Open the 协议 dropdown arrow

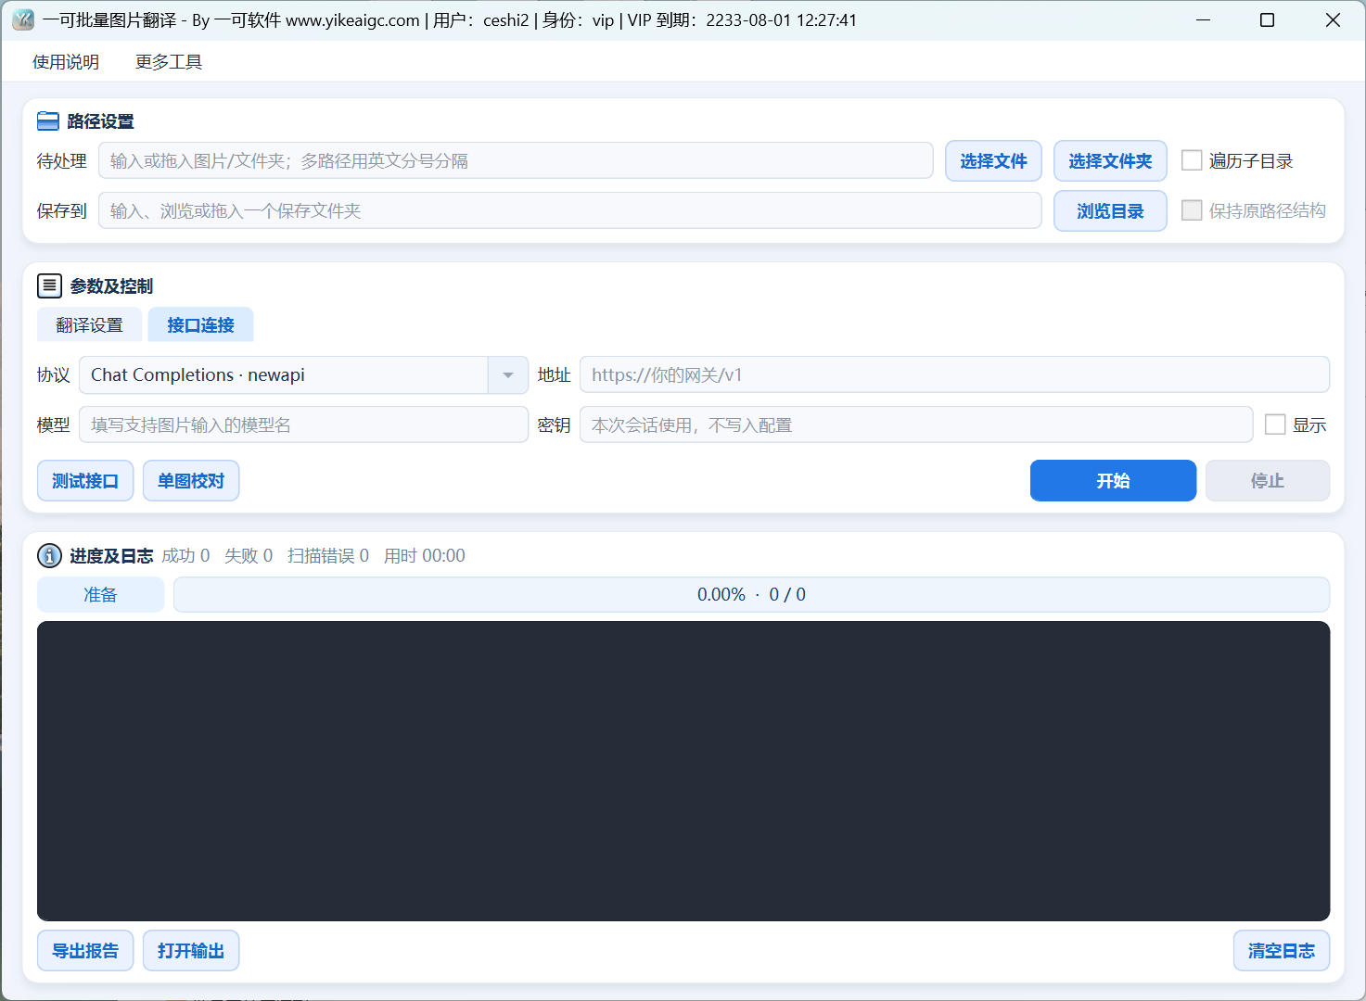pyautogui.click(x=508, y=375)
